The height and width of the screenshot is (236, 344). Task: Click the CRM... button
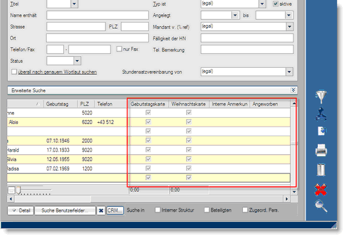[114, 210]
